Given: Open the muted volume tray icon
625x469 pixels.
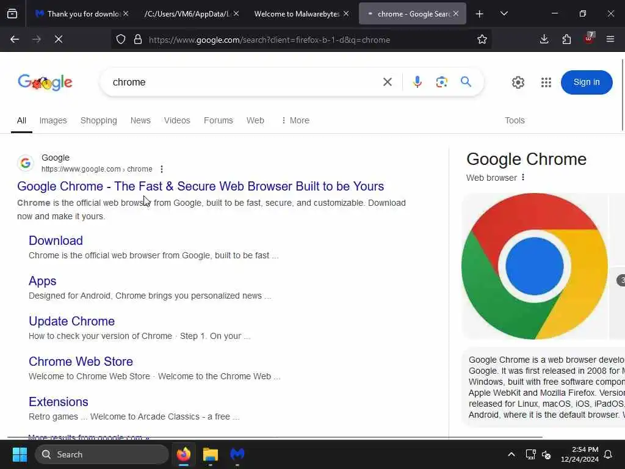Looking at the screenshot, I should 546,454.
